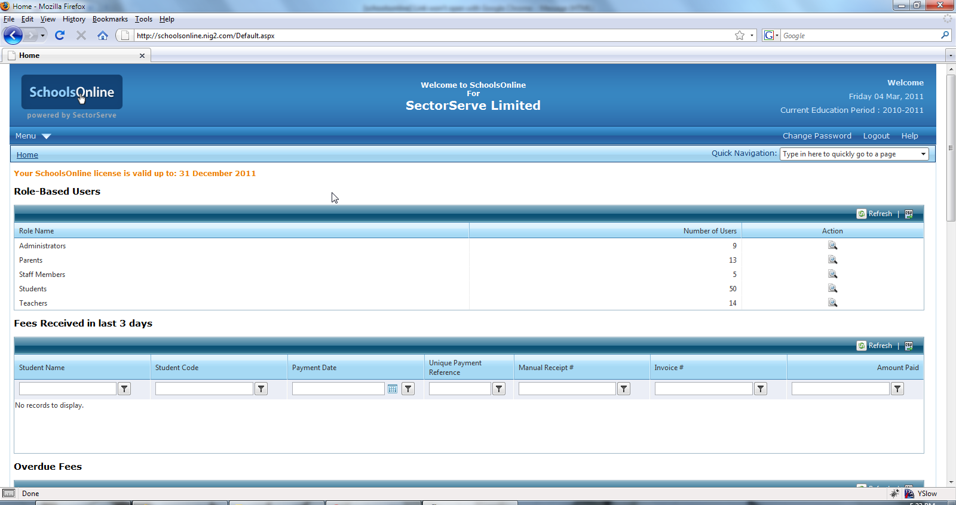The height and width of the screenshot is (505, 956).
Task: View Administrators role details magnifier
Action: 832,245
